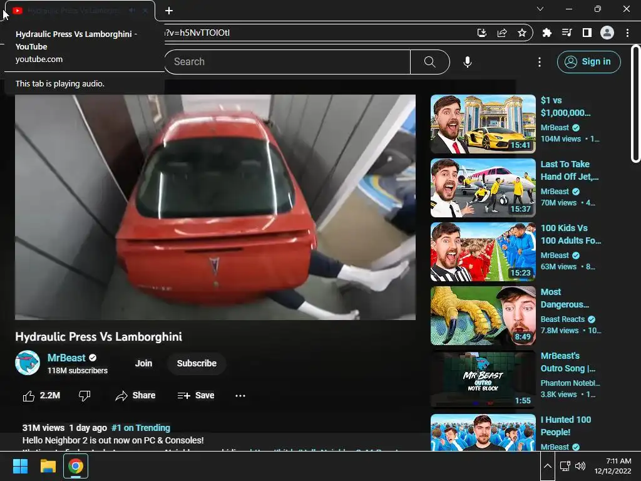Open the MrBeast channel avatar

pos(28,363)
